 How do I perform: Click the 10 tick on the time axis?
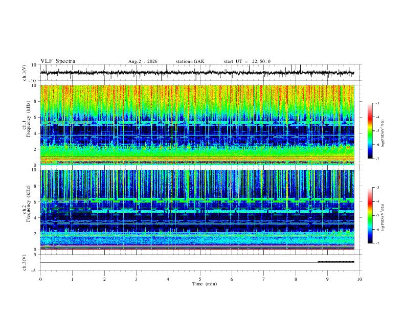359,279
